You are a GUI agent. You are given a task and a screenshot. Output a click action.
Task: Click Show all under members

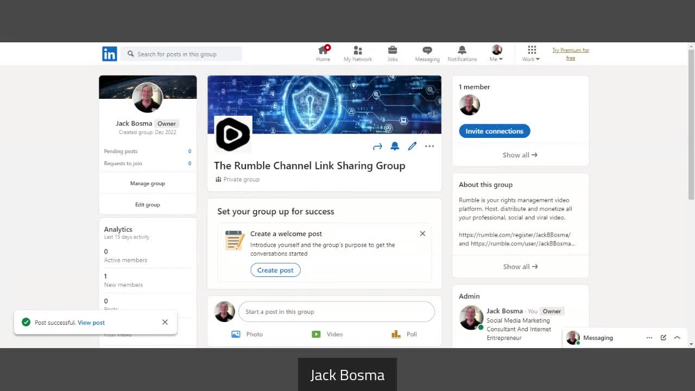[520, 155]
